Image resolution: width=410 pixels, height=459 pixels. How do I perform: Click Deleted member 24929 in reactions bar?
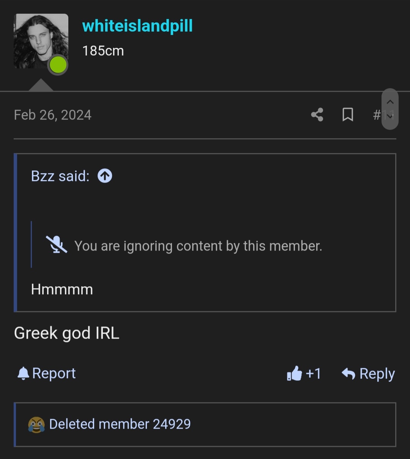click(120, 424)
